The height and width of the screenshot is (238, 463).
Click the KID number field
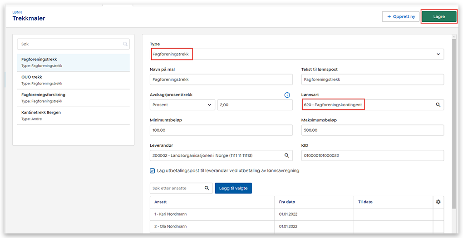372,155
